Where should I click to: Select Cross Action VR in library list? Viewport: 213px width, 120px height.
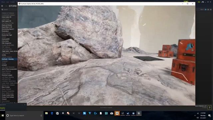7,17
